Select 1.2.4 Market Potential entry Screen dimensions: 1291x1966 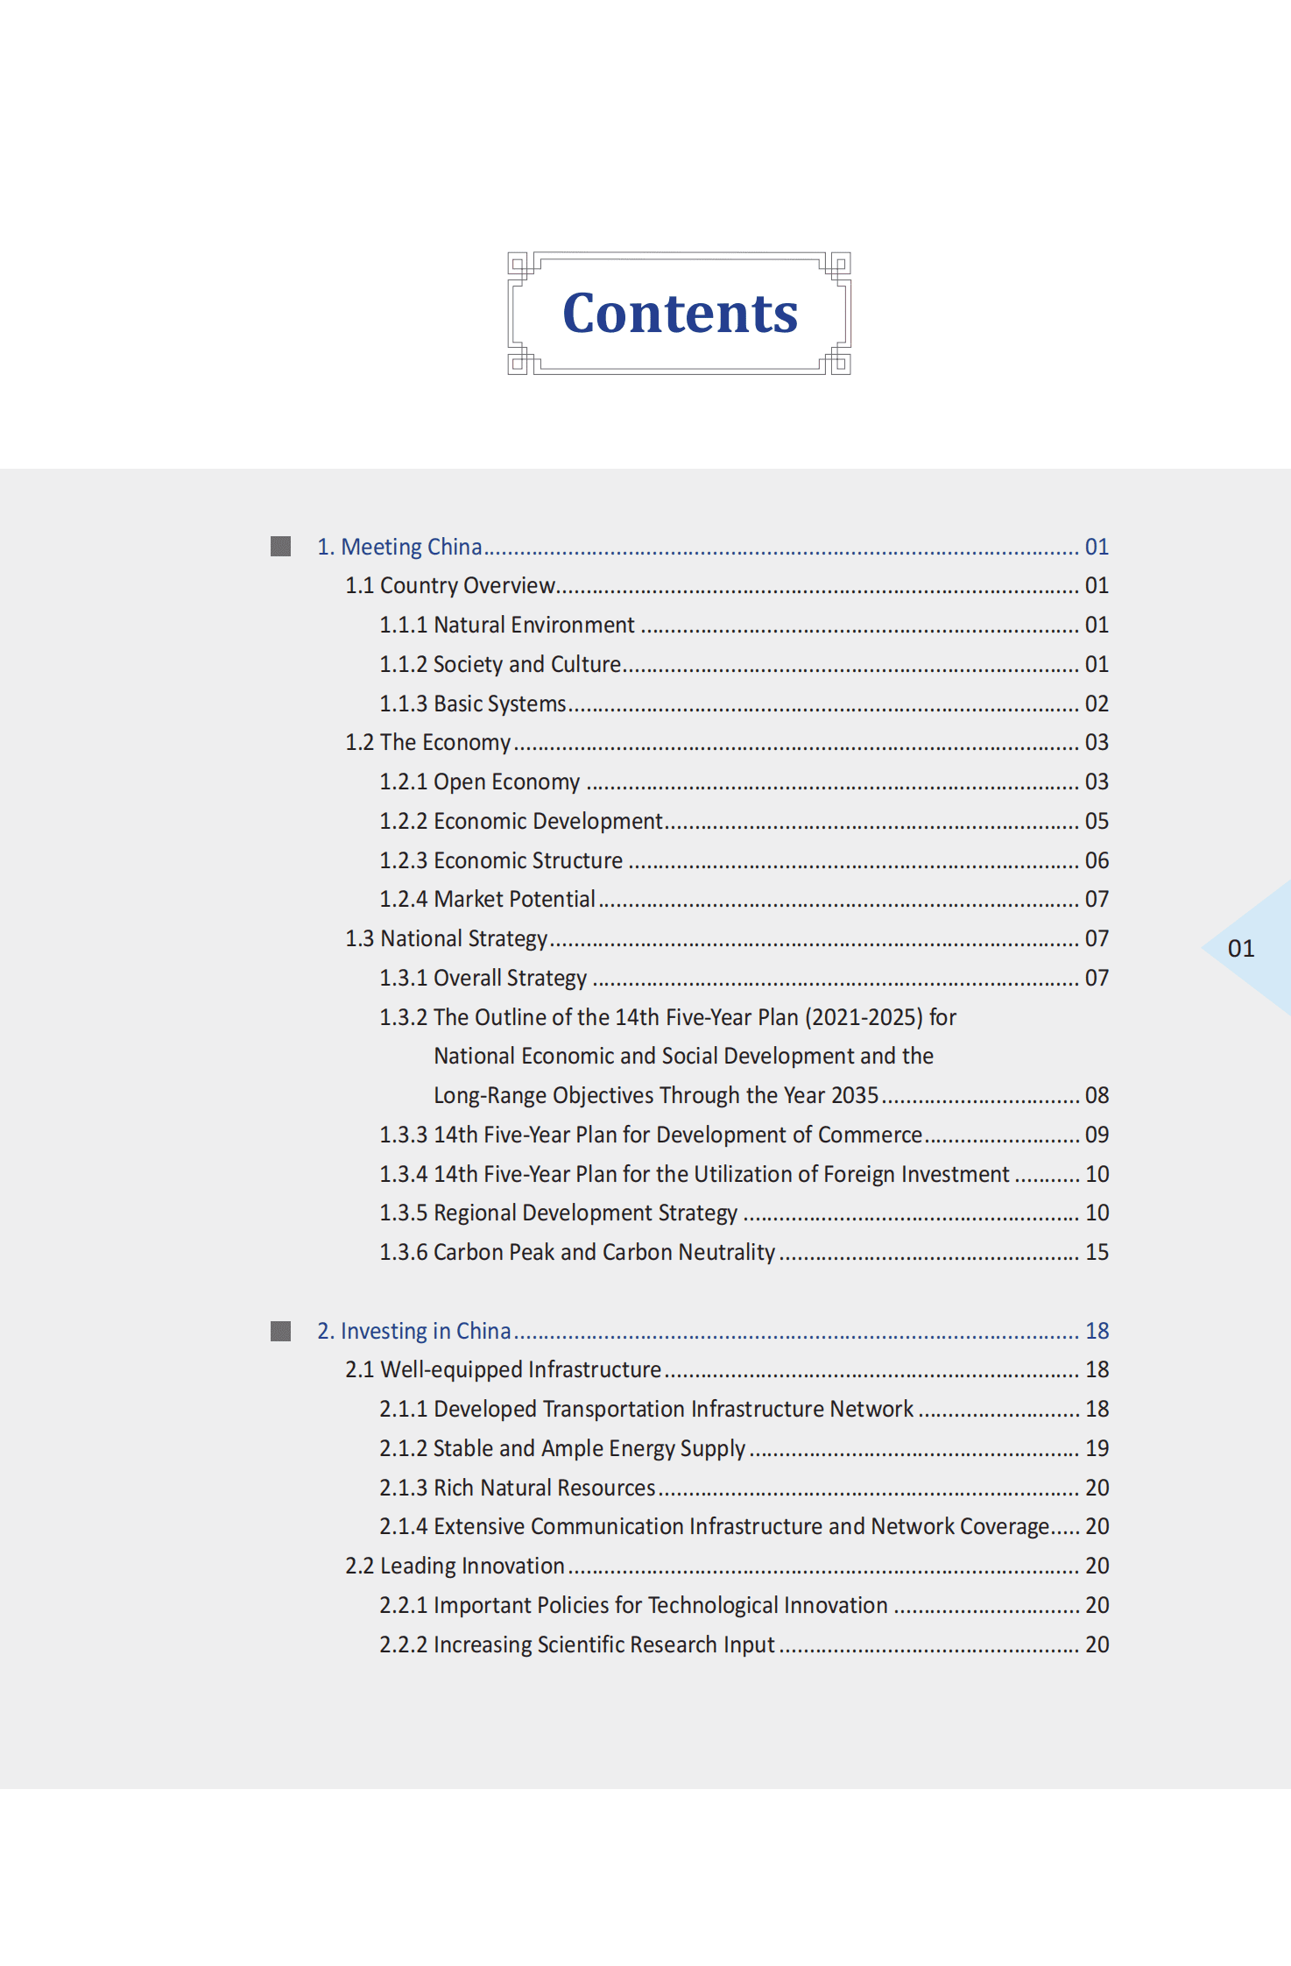[487, 899]
